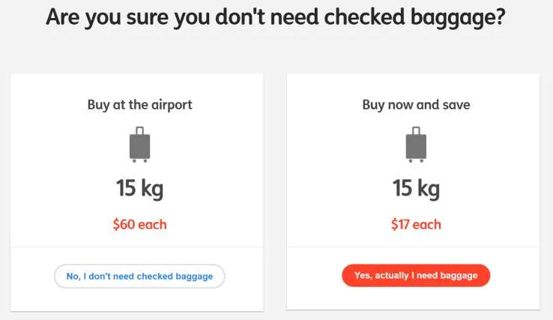Select the $60 each price text
553x320 pixels.
pos(139,224)
